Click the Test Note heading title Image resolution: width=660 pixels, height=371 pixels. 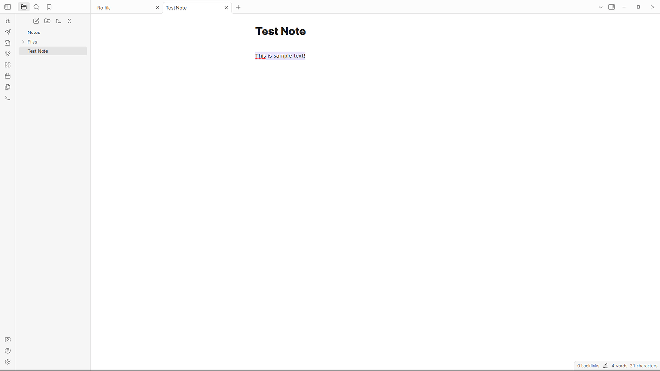click(280, 31)
